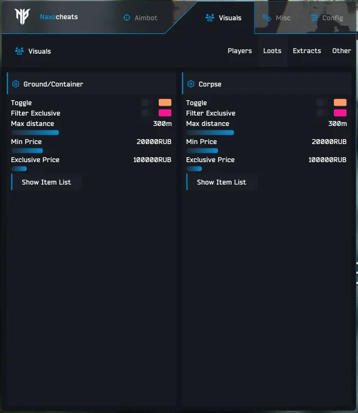Click Ground/Container 300m distance value
This screenshot has width=358, height=413.
click(163, 124)
